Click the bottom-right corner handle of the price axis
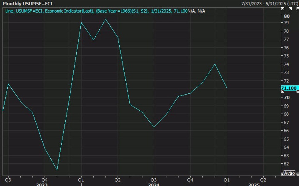Viewport: 299px width, 186px height. pyautogui.click(x=297, y=174)
